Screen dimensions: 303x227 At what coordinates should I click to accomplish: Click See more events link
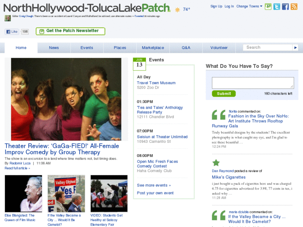tap(154, 185)
